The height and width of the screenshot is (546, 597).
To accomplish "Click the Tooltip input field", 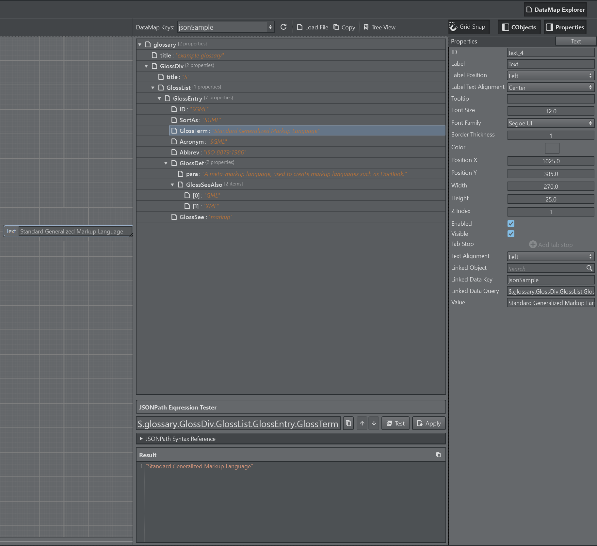I will [x=551, y=99].
